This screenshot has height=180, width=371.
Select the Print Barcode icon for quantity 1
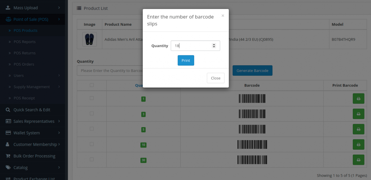point(358,98)
